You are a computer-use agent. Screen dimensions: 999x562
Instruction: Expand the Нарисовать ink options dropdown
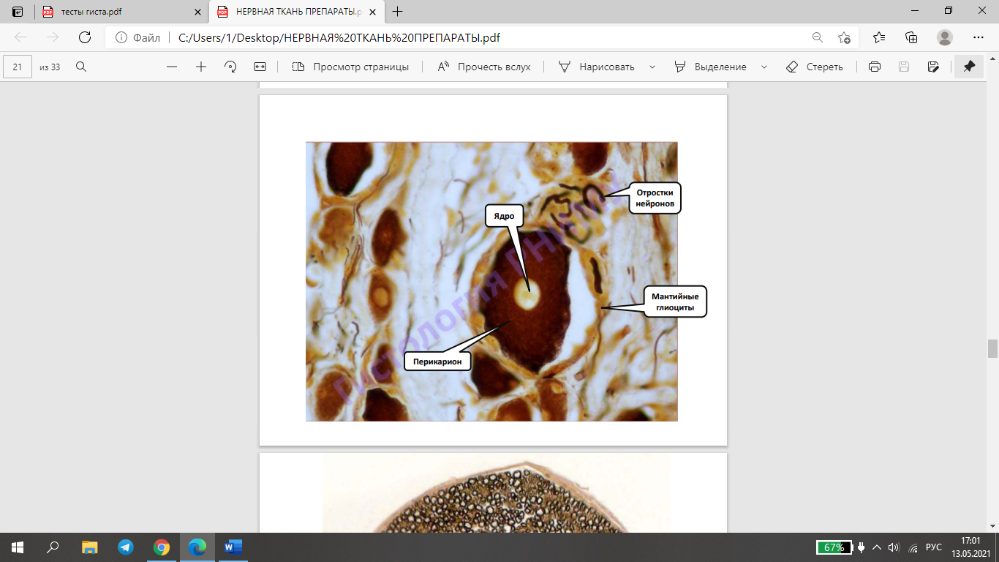point(652,67)
